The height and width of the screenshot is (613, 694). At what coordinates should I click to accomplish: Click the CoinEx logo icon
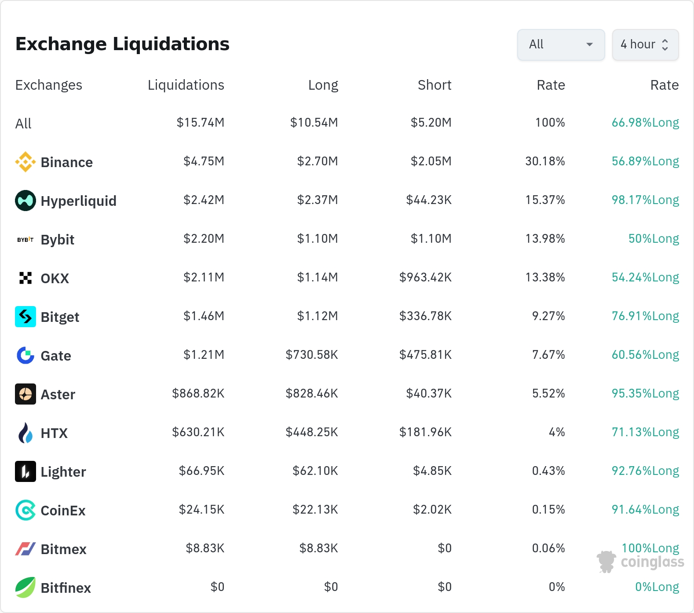26,510
